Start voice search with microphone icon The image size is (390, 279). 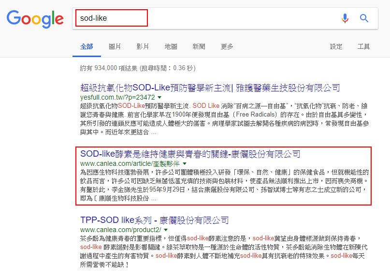(x=345, y=18)
